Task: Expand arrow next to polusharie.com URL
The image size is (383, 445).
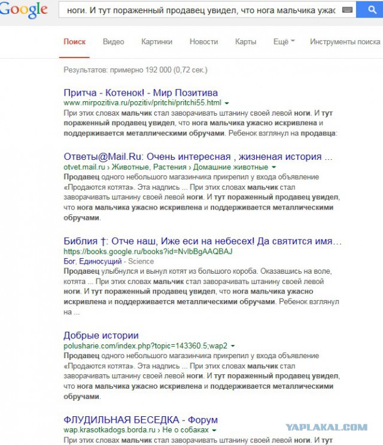Action: tap(233, 346)
